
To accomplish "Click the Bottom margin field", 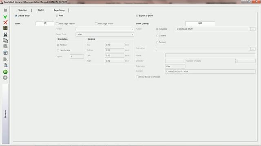I will [x=115, y=50].
